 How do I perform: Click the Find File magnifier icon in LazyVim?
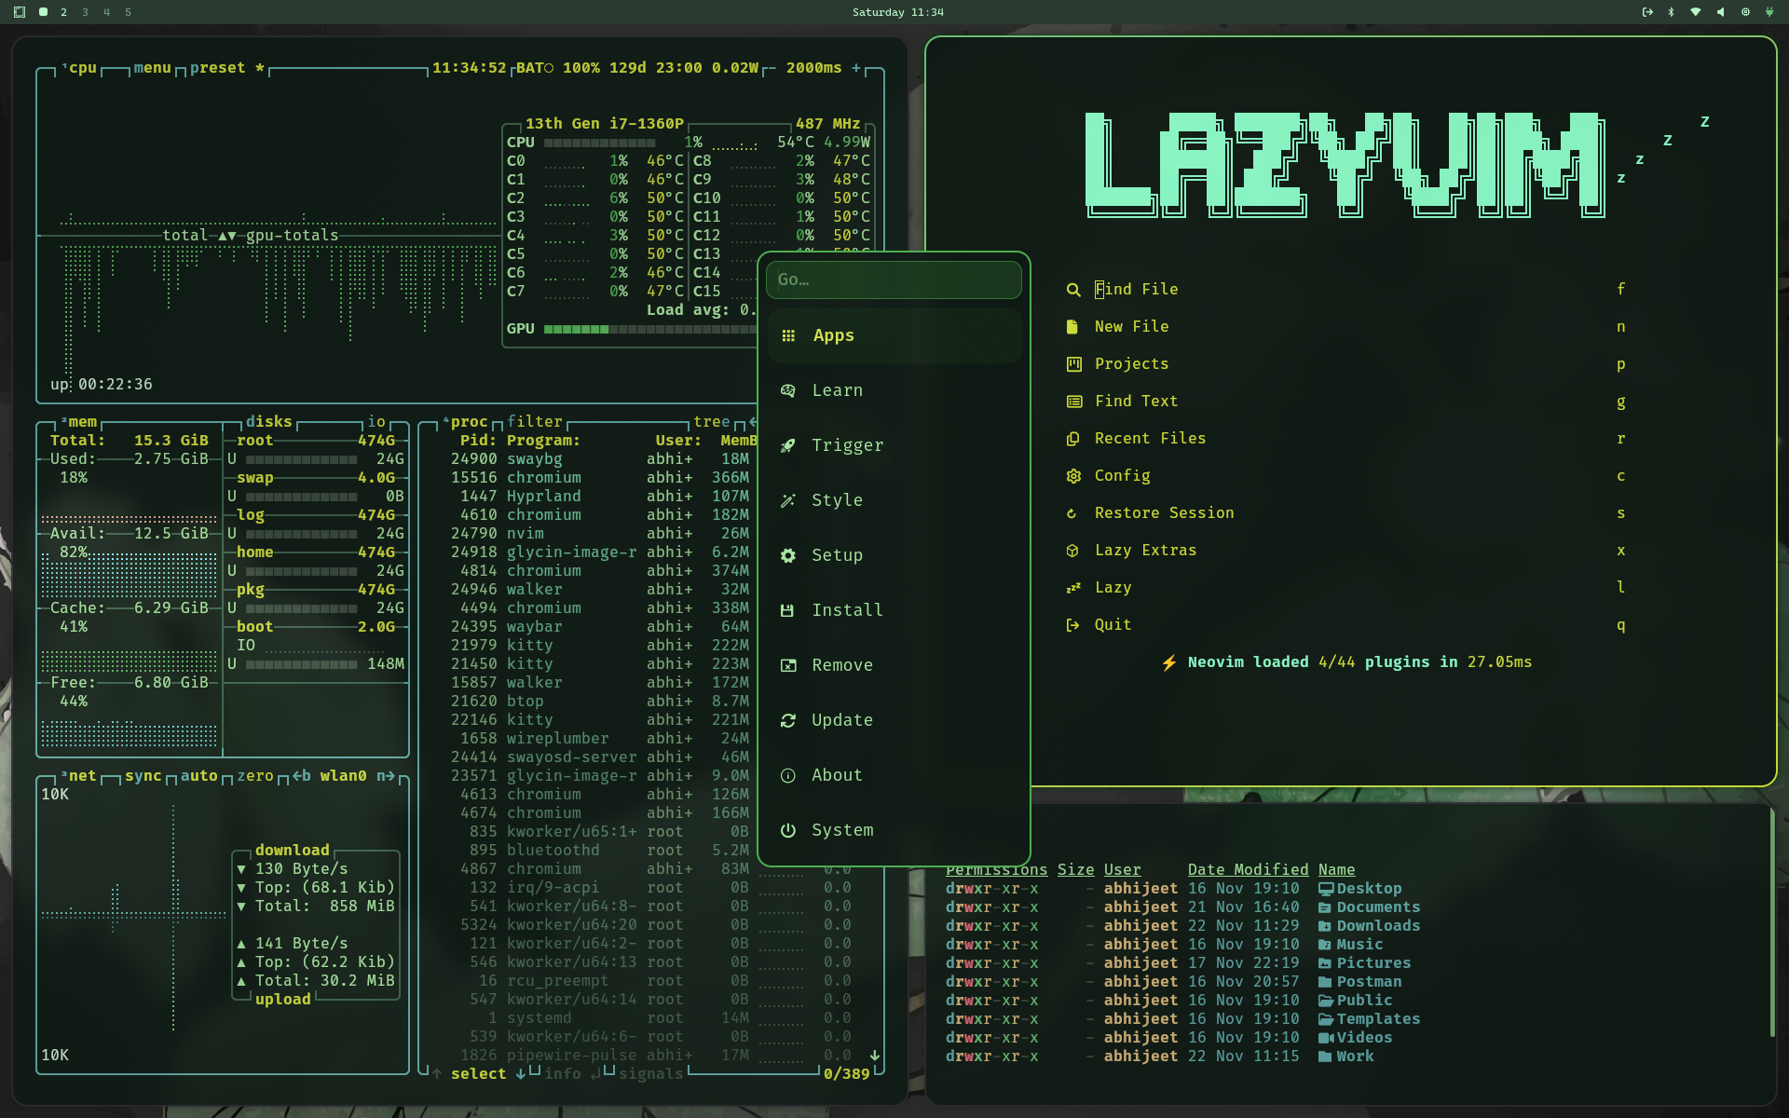[x=1073, y=290]
